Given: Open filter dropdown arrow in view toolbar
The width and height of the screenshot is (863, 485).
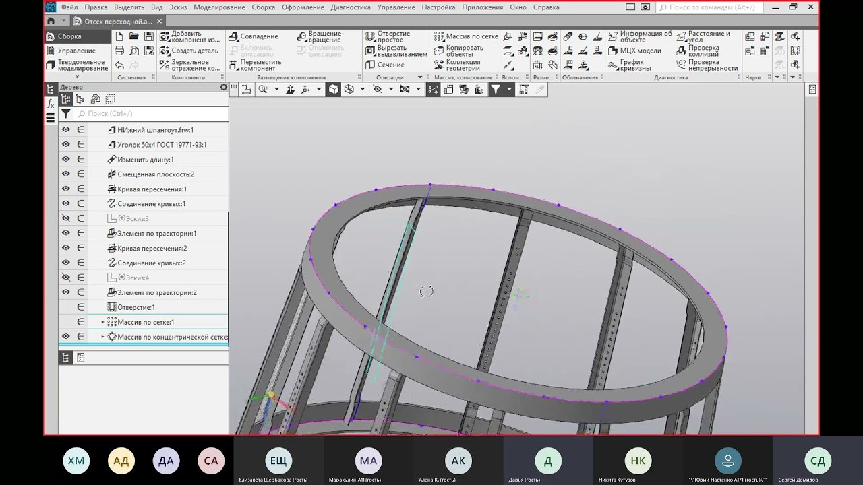Looking at the screenshot, I should 509,90.
